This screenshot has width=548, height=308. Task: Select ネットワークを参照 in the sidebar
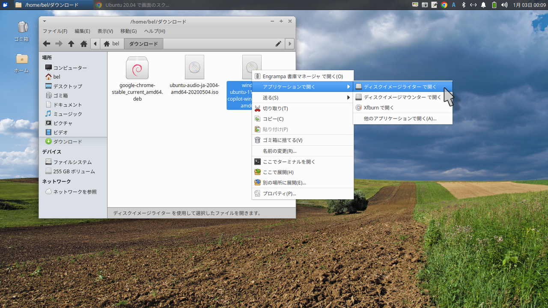coord(73,192)
